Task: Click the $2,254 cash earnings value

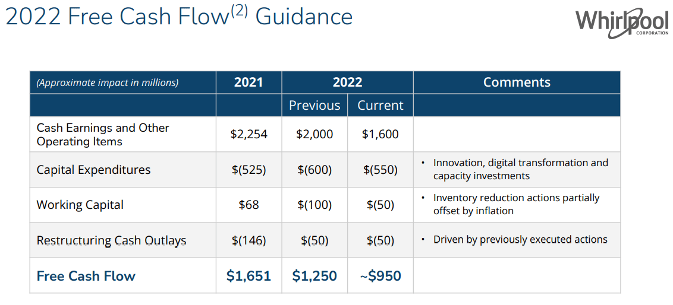Action: click(x=249, y=135)
